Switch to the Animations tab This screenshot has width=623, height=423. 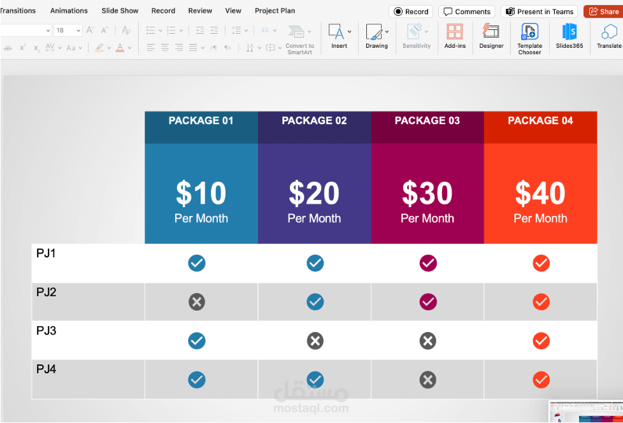tap(69, 11)
